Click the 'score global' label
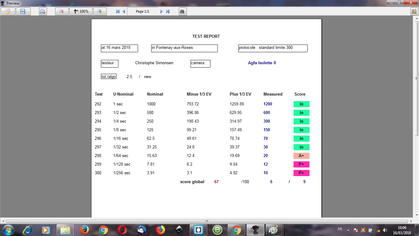 [192, 182]
